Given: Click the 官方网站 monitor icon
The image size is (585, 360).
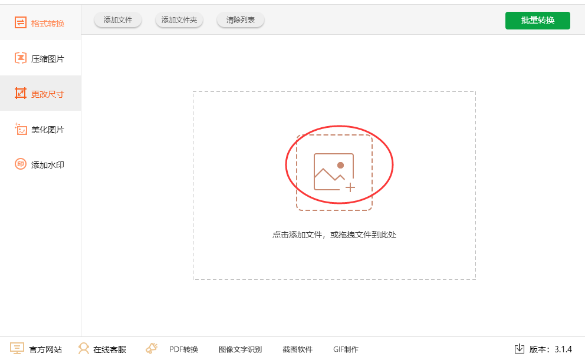Looking at the screenshot, I should pyautogui.click(x=17, y=349).
